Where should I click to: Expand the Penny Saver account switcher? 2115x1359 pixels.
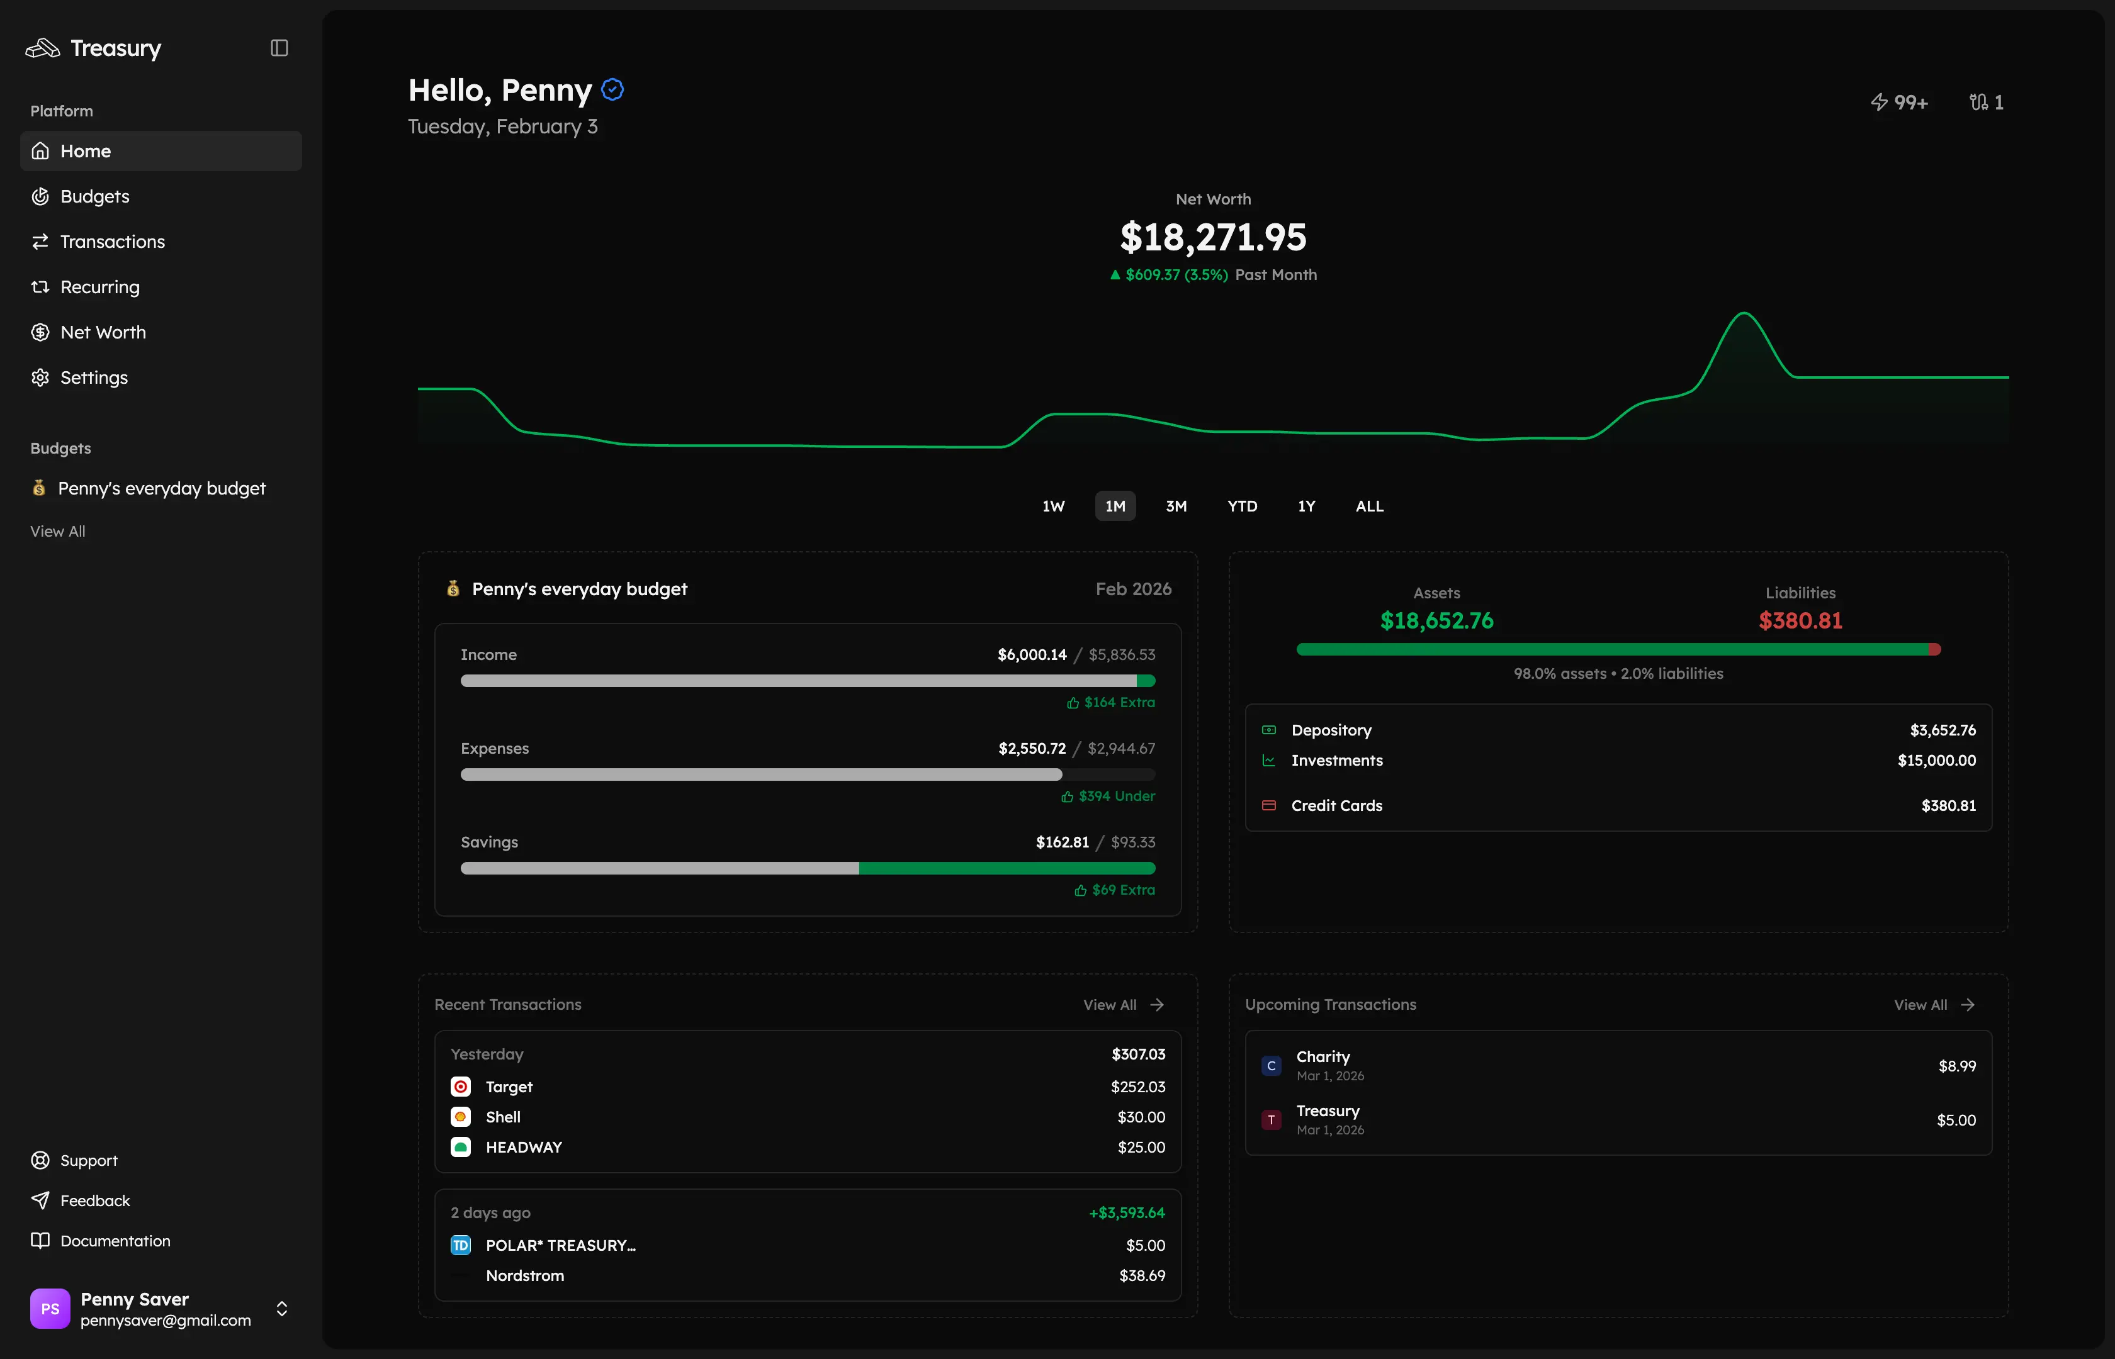(281, 1309)
